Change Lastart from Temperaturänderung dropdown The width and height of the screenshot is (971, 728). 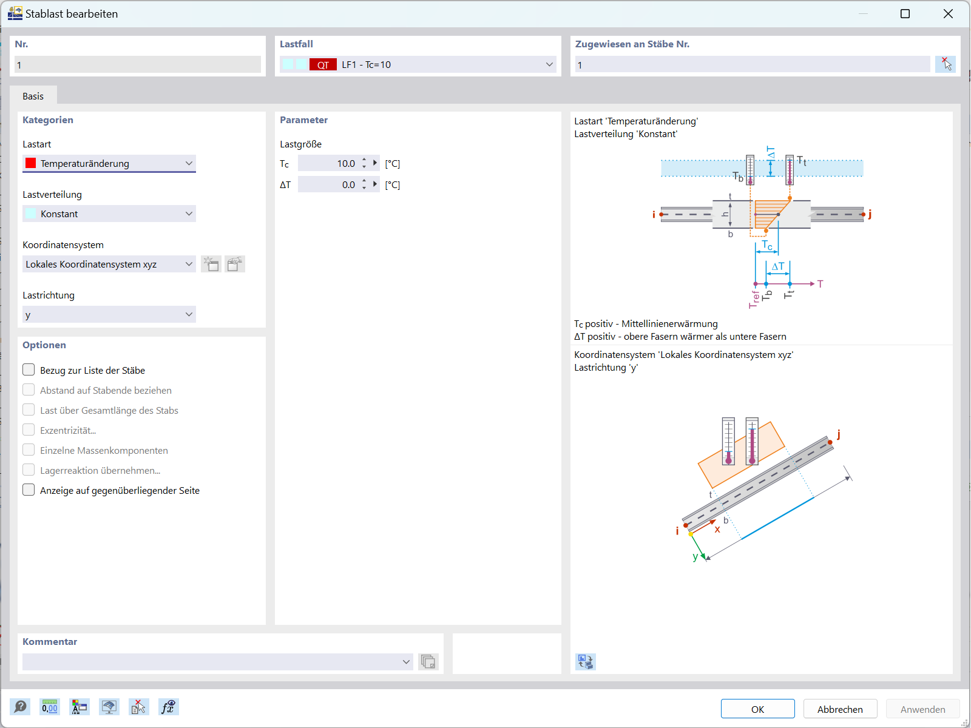point(190,163)
